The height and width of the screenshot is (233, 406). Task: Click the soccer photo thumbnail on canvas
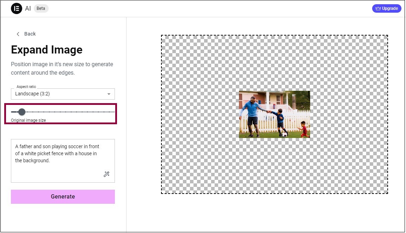pos(274,114)
